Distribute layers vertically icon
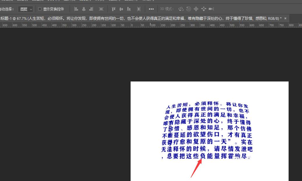Image resolution: width=302 pixels, height=181 pixels. click(x=101, y=9)
